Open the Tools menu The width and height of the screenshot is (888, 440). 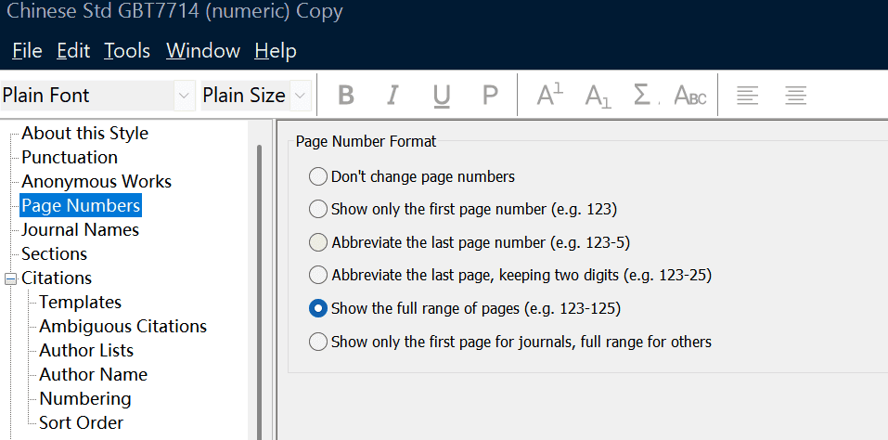point(127,50)
